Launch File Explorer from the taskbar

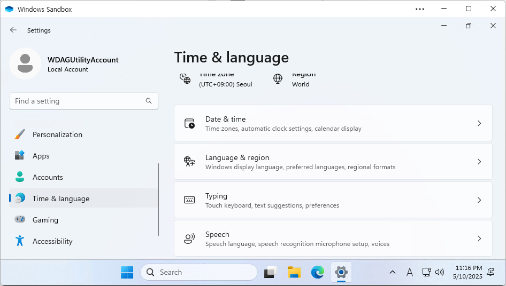[294, 273]
